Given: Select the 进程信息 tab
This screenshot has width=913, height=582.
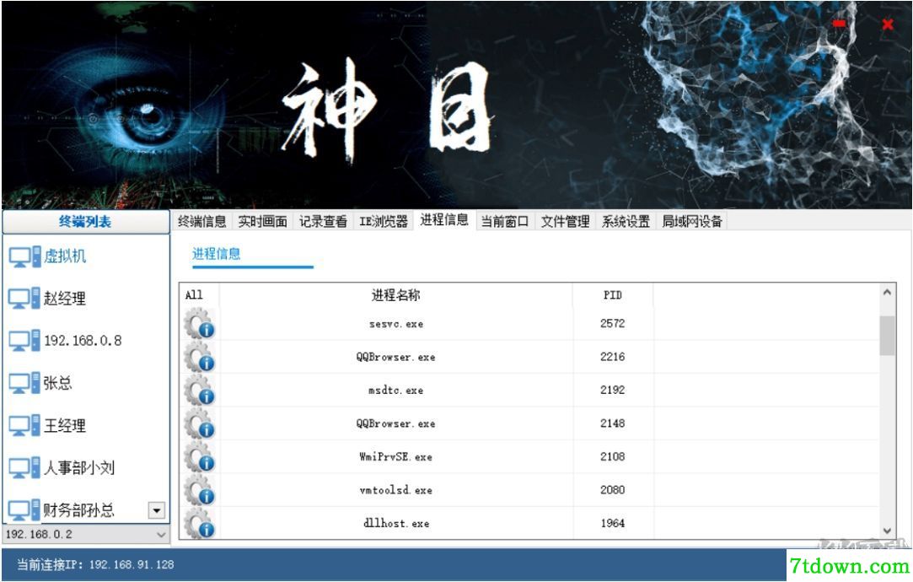Looking at the screenshot, I should (x=444, y=220).
